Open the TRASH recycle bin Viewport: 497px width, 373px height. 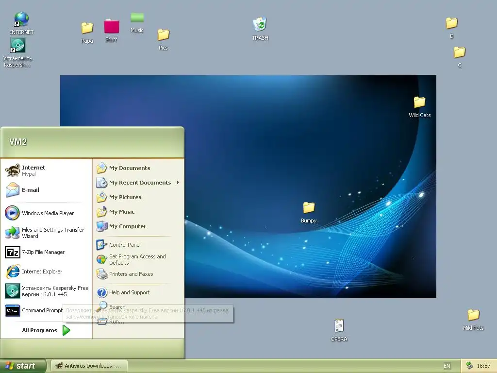click(260, 29)
